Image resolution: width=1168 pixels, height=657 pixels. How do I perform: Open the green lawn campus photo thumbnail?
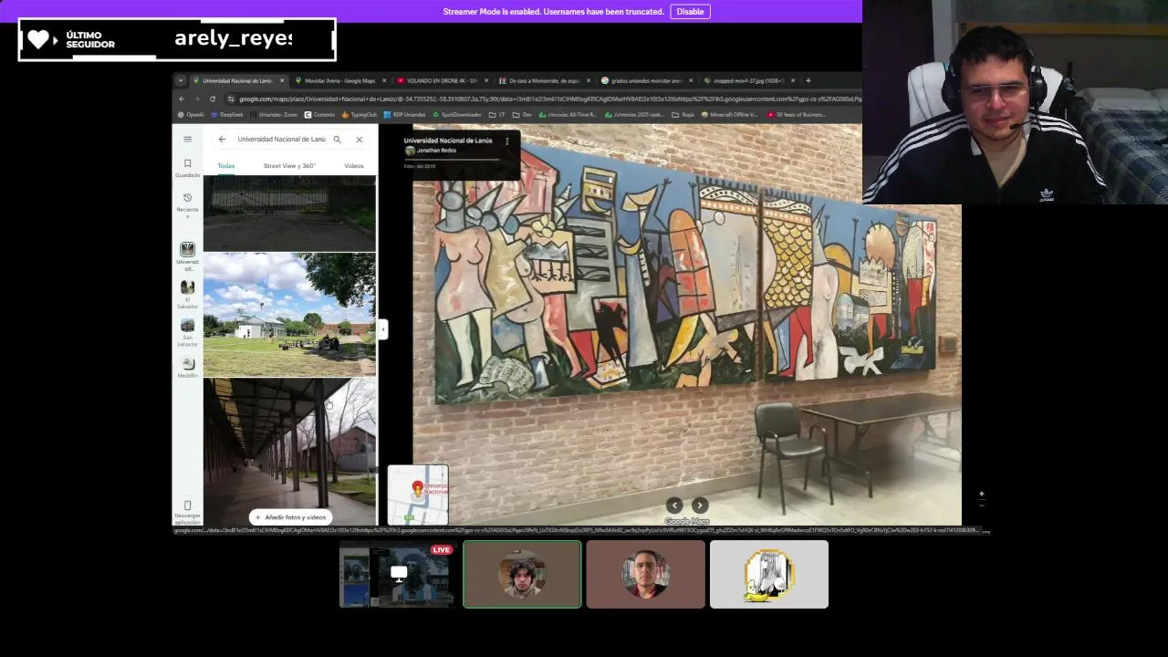click(289, 315)
